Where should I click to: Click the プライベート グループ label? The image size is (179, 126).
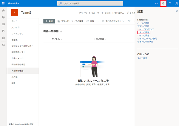tap(89, 13)
